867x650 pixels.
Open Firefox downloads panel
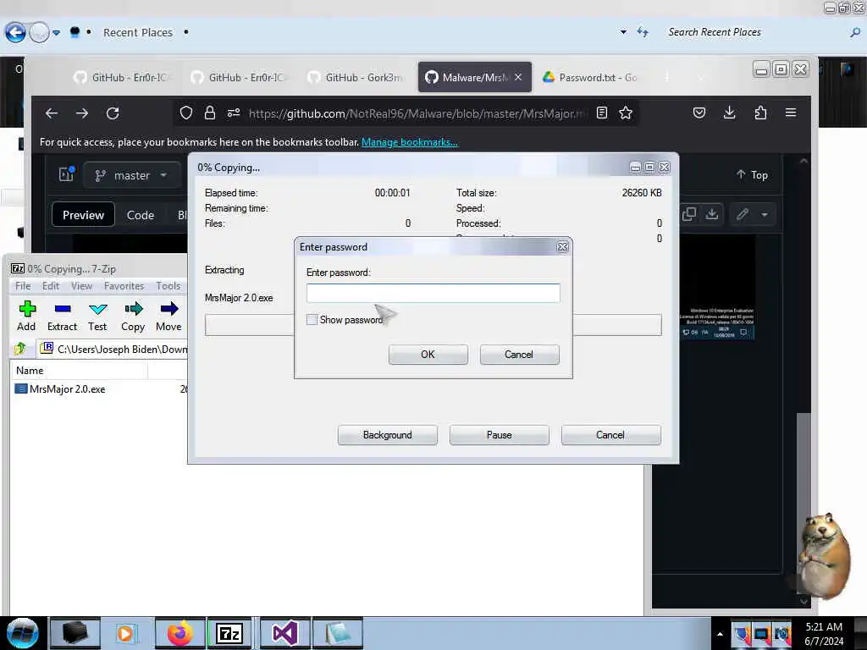729,113
